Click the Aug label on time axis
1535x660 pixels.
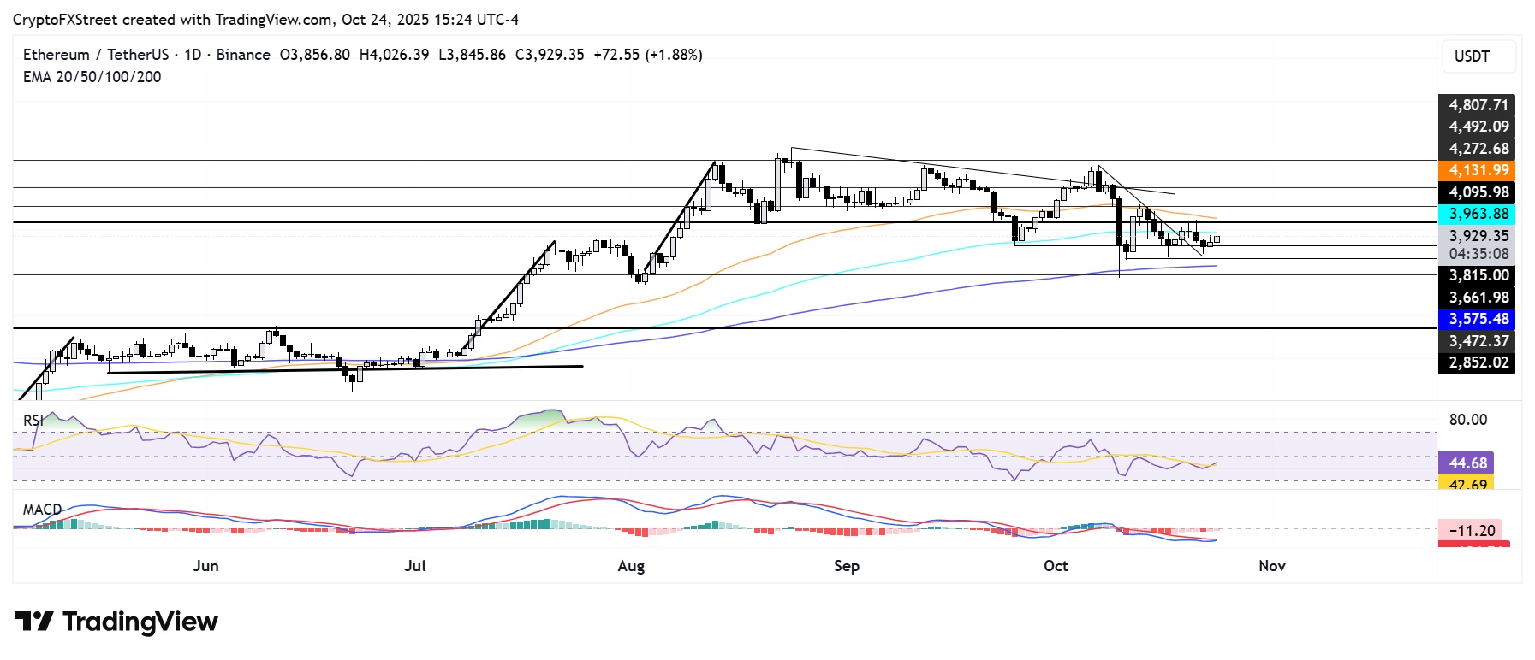click(631, 566)
